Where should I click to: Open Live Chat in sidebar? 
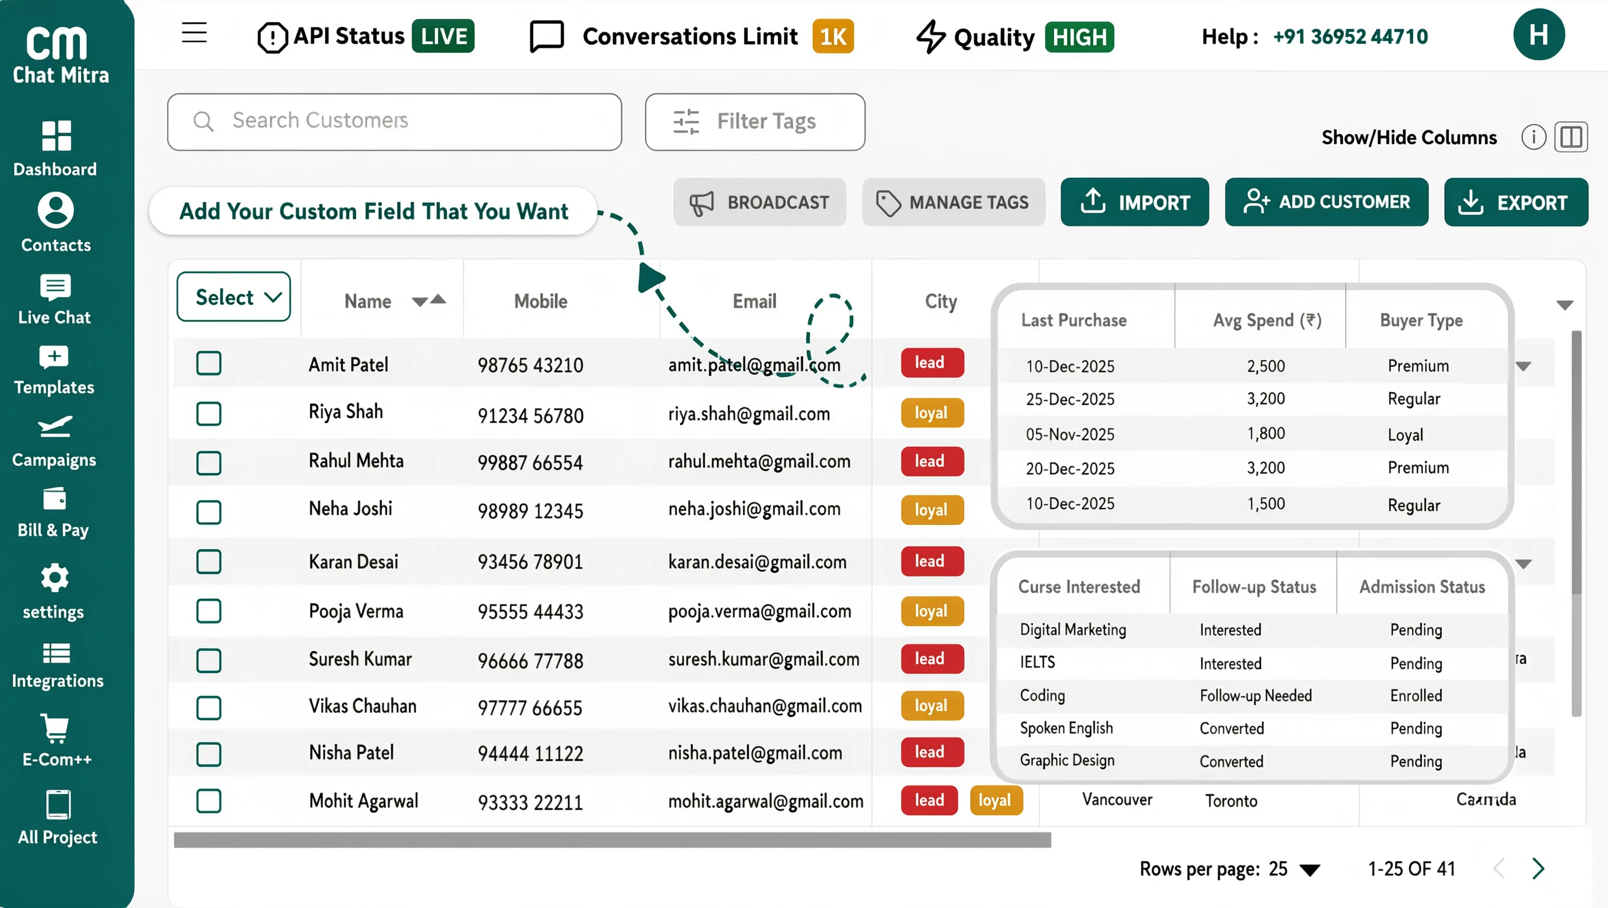point(55,299)
